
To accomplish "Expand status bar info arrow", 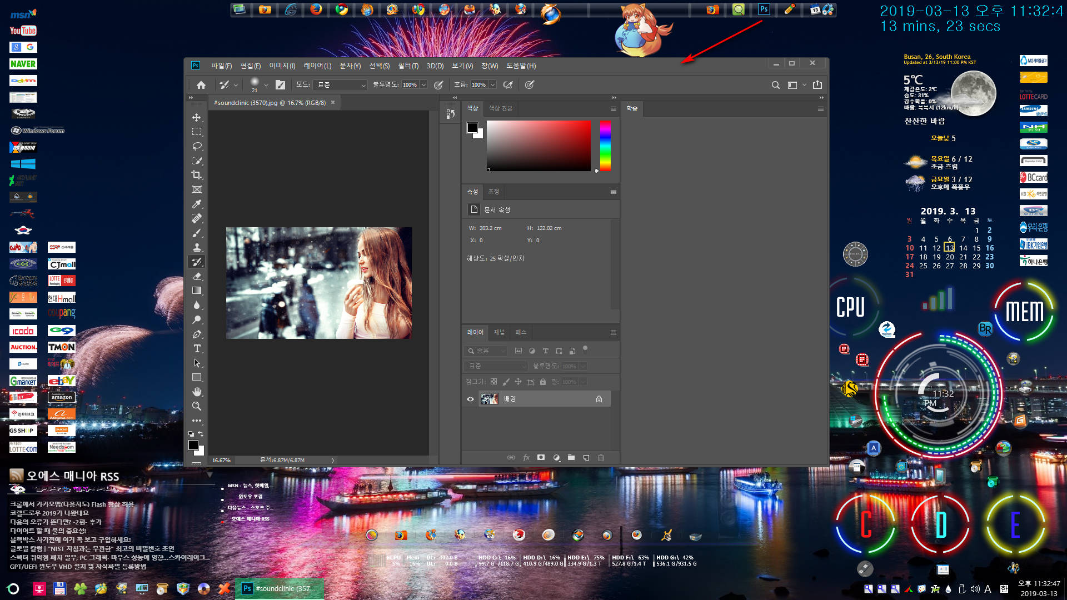I will (333, 460).
